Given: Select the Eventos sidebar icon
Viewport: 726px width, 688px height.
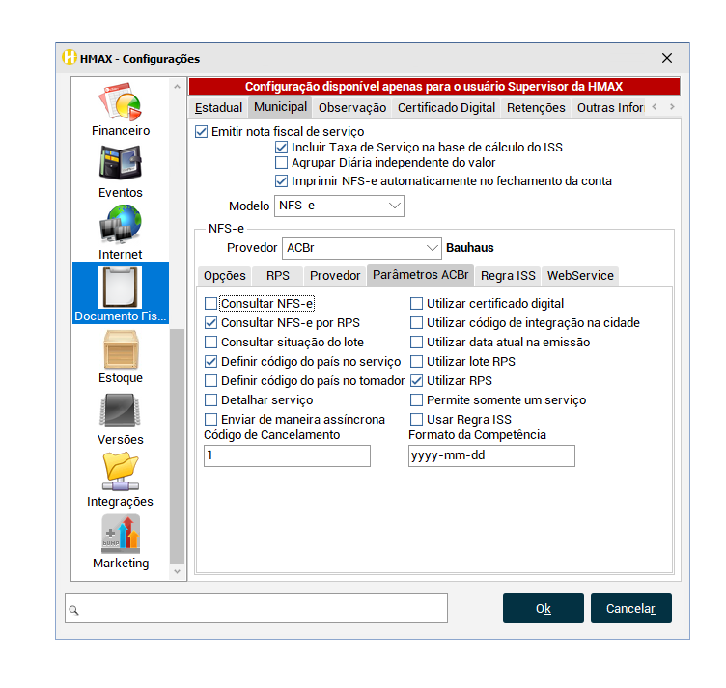Looking at the screenshot, I should (121, 163).
